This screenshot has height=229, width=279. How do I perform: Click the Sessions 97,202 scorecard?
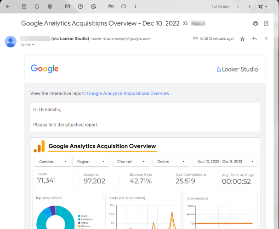99,180
